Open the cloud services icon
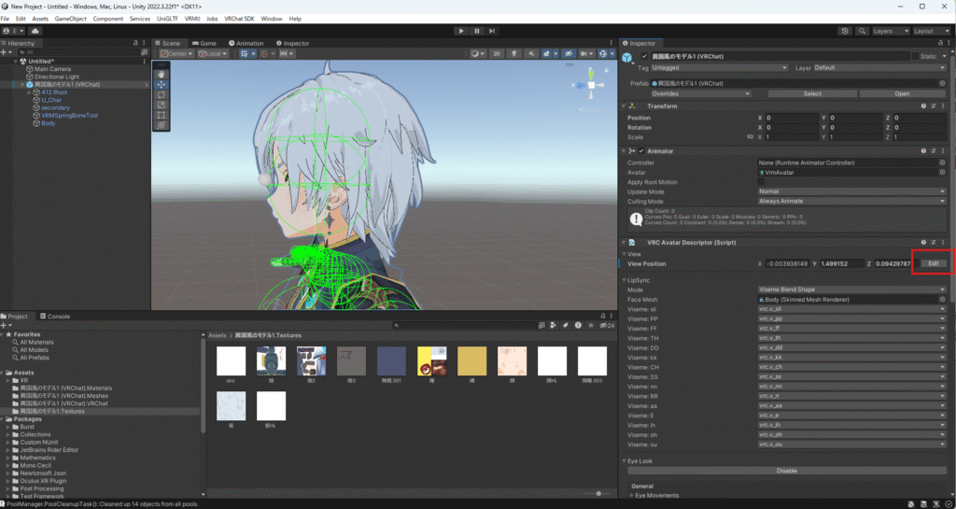This screenshot has height=509, width=956. [35, 31]
